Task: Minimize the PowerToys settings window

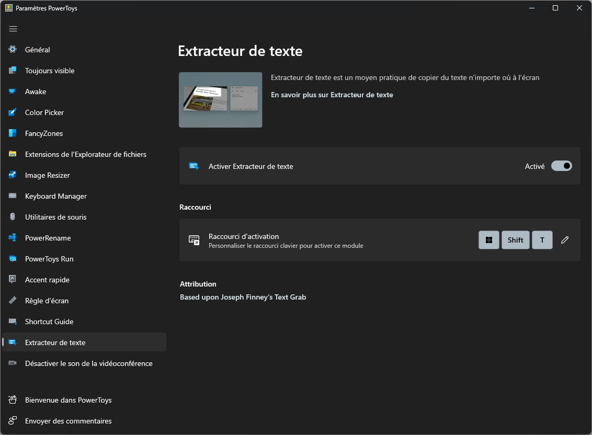Action: tap(531, 8)
